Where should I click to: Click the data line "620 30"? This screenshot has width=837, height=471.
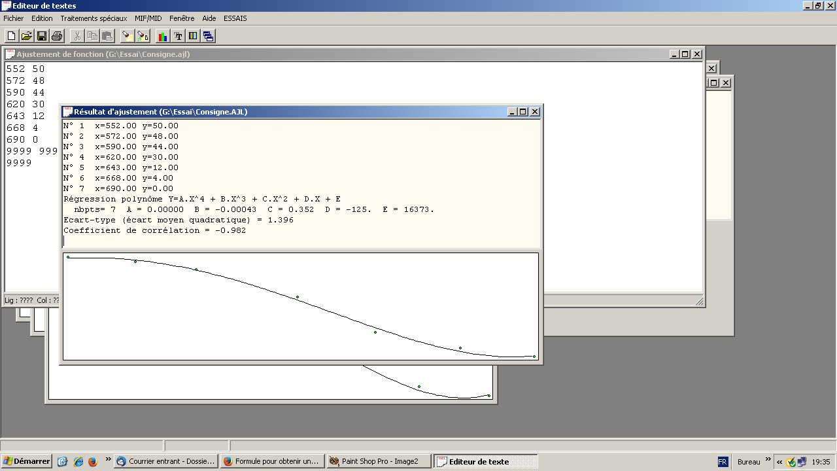click(26, 104)
